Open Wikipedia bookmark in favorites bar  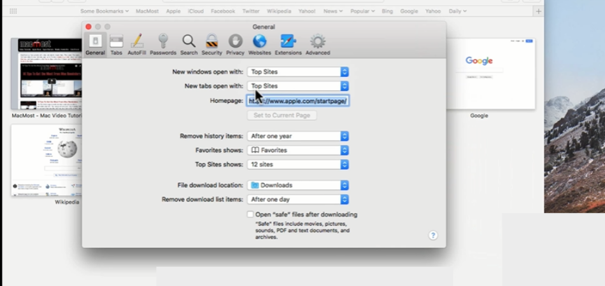(279, 11)
